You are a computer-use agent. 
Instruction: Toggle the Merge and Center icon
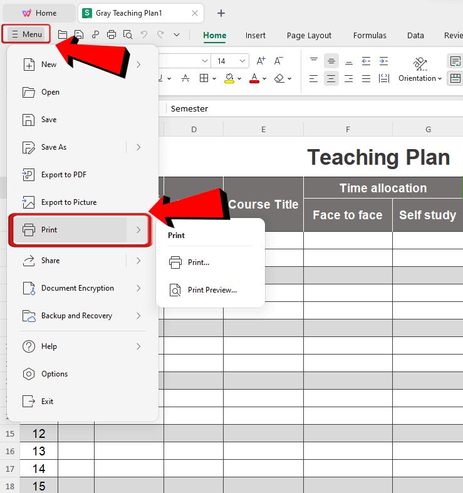click(455, 78)
